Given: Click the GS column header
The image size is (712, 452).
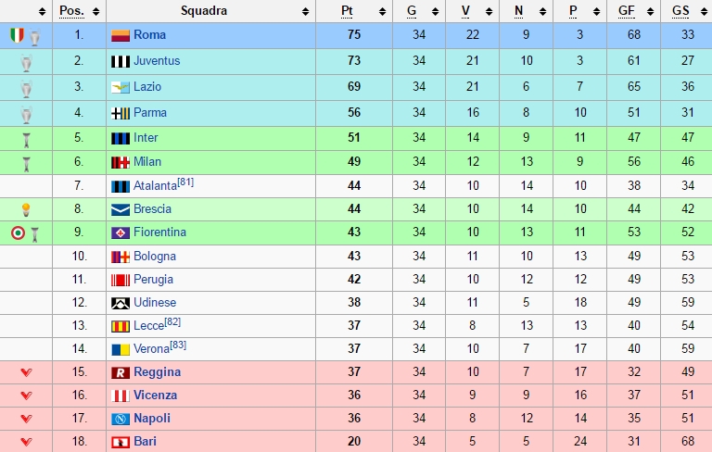Looking at the screenshot, I should (680, 11).
